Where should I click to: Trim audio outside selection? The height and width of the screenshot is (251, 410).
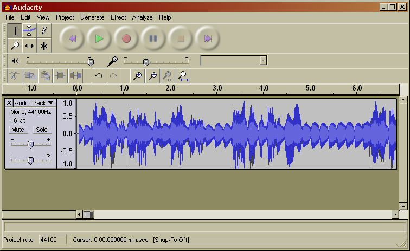click(60, 76)
